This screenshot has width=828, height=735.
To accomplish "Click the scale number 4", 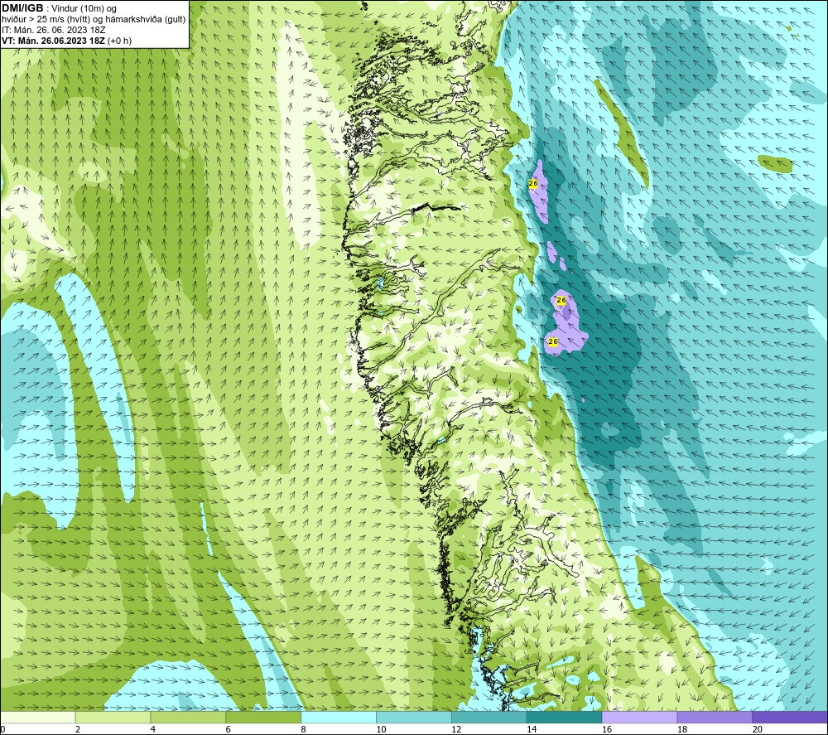I will point(153,729).
